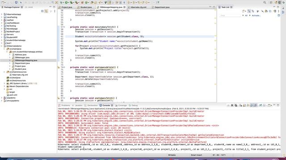Click the All link in Task List
Viewport: 286px width, 160px height.
246,16
